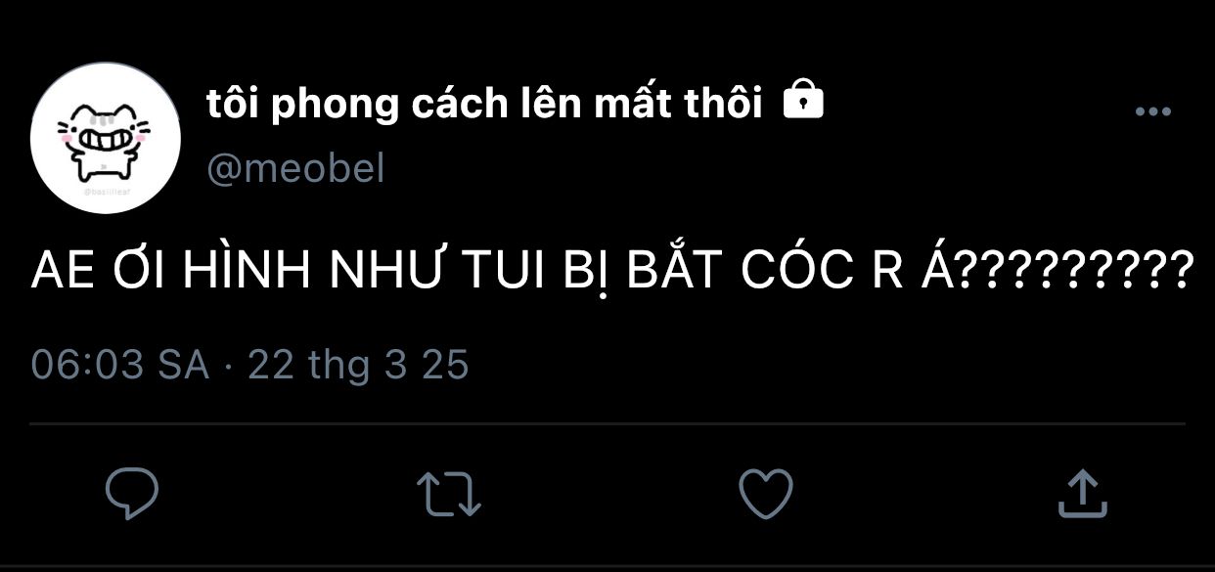Open profile via name "tôi phong cách lên mất thôi"
1215x572 pixels.
(x=485, y=104)
